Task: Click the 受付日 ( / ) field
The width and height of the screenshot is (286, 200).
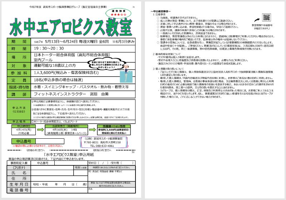Action: click(112, 163)
